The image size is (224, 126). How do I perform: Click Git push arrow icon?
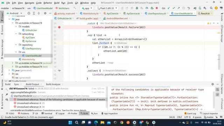point(178,8)
